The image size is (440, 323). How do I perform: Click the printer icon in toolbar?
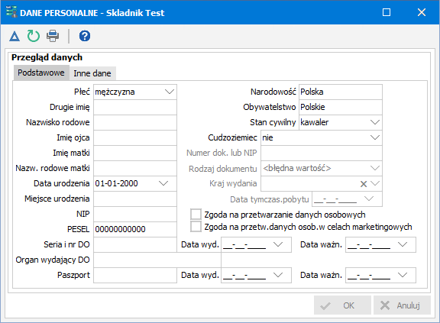pos(53,36)
